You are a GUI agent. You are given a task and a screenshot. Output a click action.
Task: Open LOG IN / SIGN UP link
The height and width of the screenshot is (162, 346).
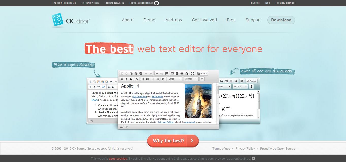(x=285, y=3)
